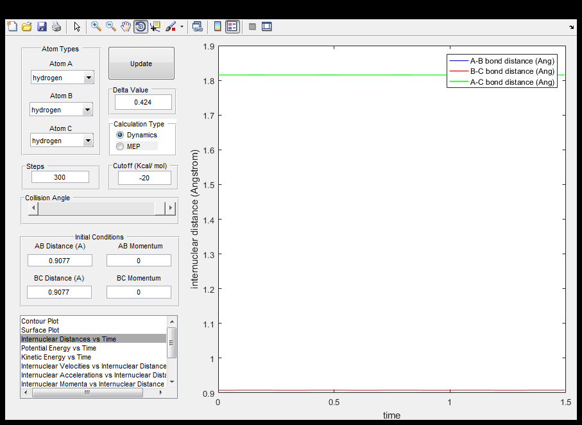Click the AB Distance input field
The width and height of the screenshot is (582, 425).
pyautogui.click(x=60, y=261)
